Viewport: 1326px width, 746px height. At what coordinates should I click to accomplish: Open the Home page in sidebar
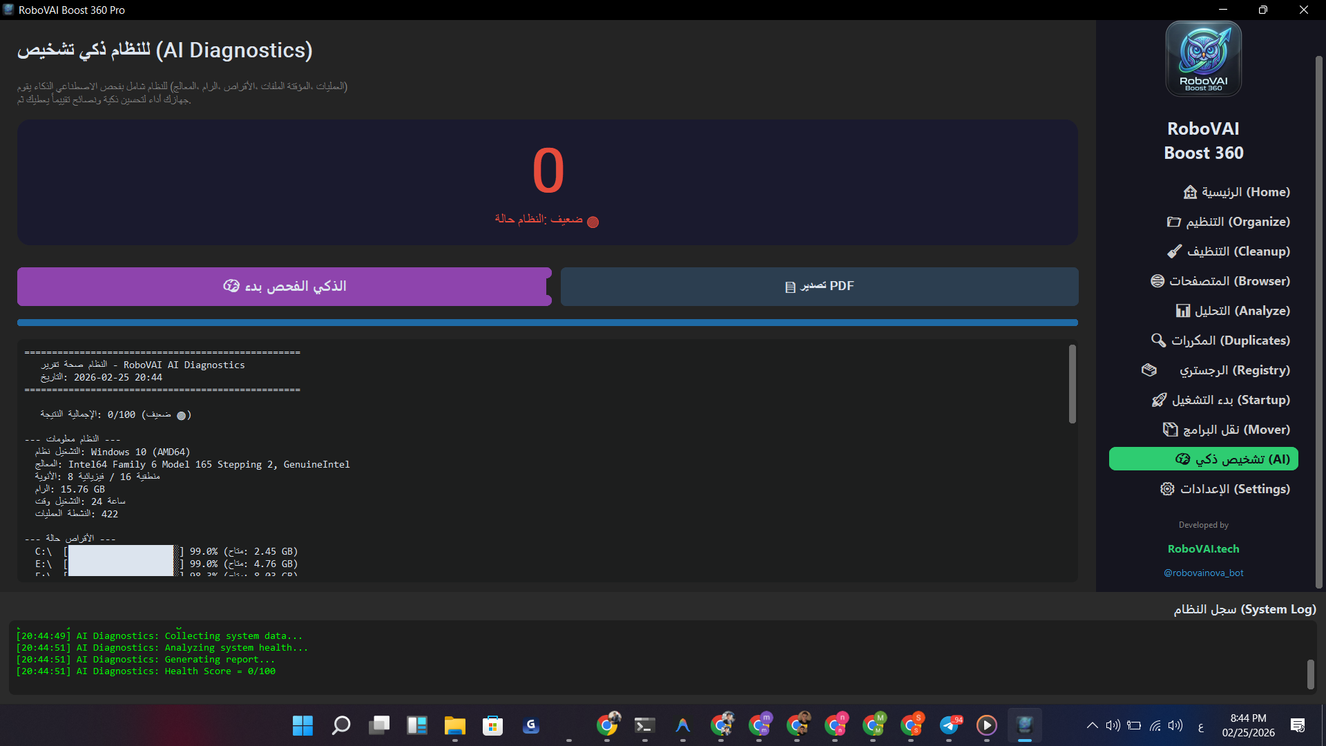pyautogui.click(x=1236, y=192)
